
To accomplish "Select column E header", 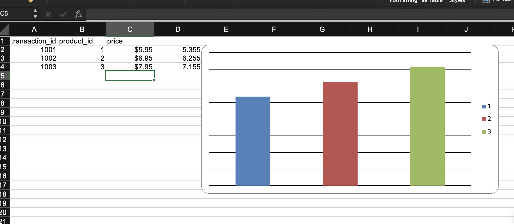I will [x=226, y=29].
